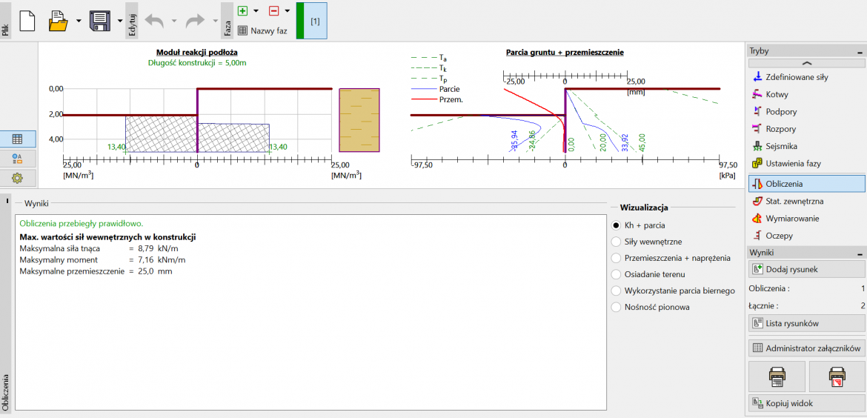Click the yellow soil layer swatch
The height and width of the screenshot is (418, 867).
(x=359, y=120)
